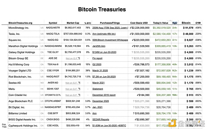Follow the Marathon 'Jan25th Ann' link
This screenshot has width=207, height=129.
[x=99, y=46]
